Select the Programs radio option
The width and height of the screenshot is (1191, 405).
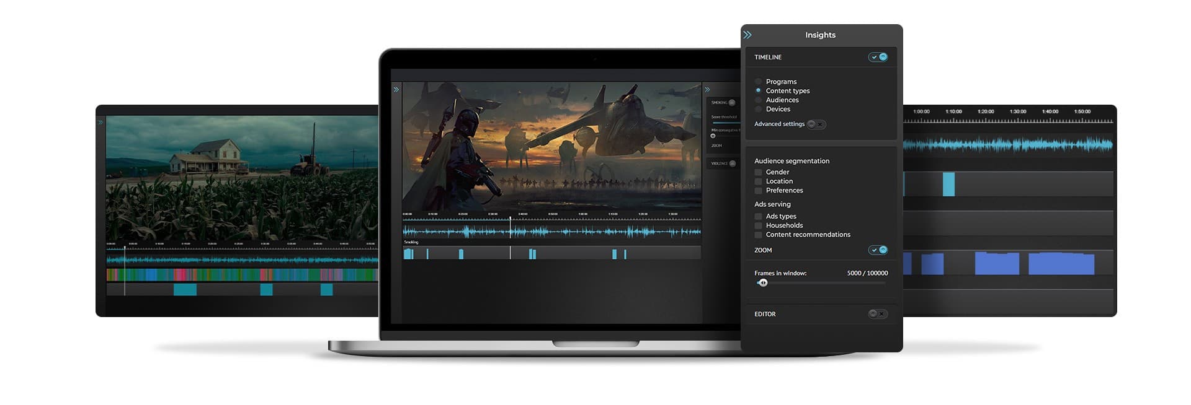[x=758, y=81]
